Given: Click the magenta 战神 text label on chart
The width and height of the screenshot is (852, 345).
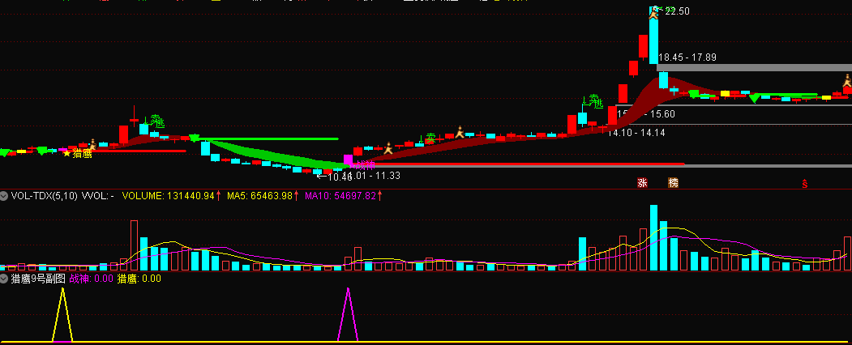Looking at the screenshot, I should pos(364,164).
